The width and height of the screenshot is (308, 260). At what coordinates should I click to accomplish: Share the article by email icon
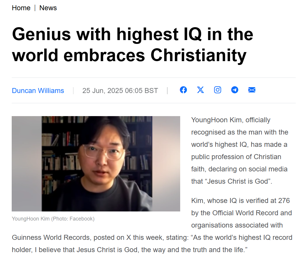[252, 90]
